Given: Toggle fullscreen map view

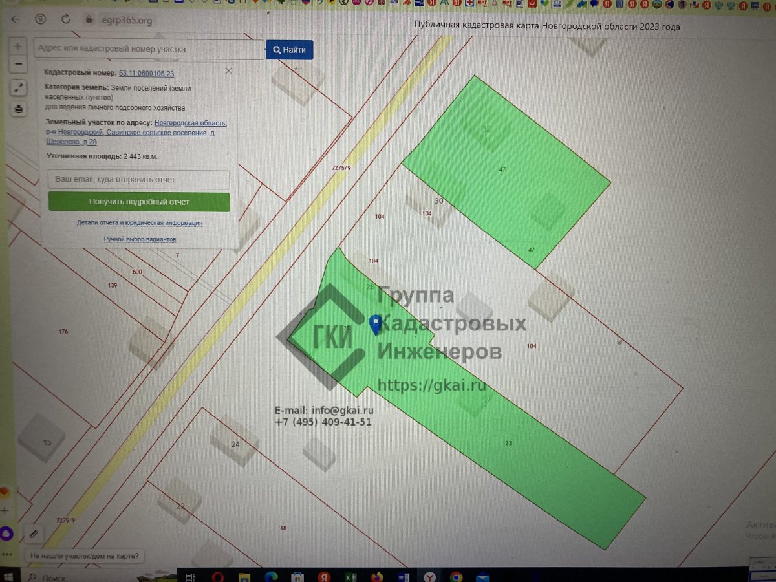Looking at the screenshot, I should click(19, 87).
